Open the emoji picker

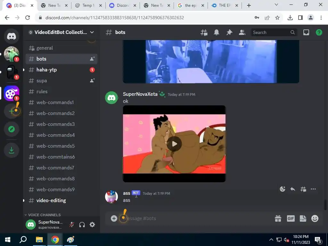(x=315, y=218)
